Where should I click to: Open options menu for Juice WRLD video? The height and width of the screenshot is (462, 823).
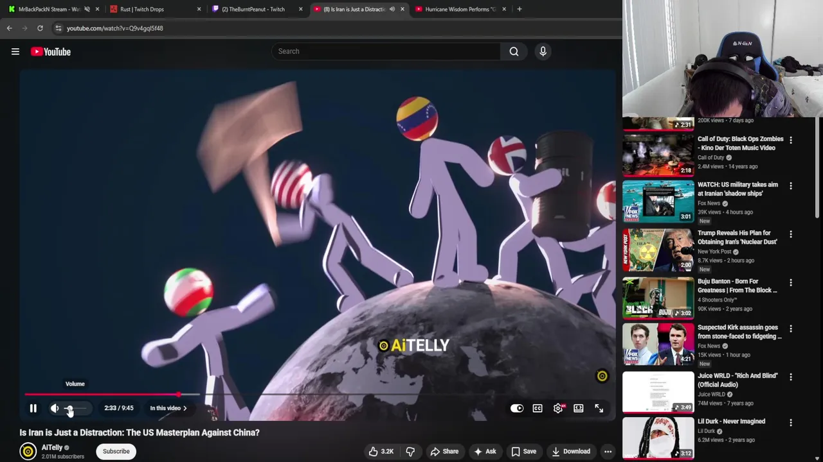point(791,377)
